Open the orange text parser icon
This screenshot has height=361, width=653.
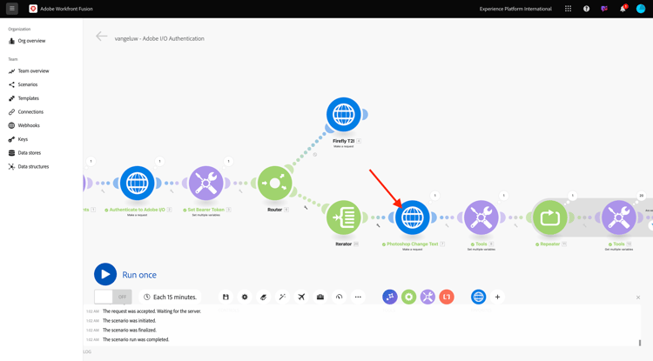[447, 297]
